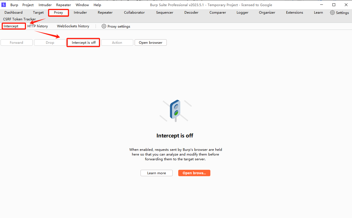Go to the Intruder tab
Image resolution: width=352 pixels, height=218 pixels.
point(80,13)
